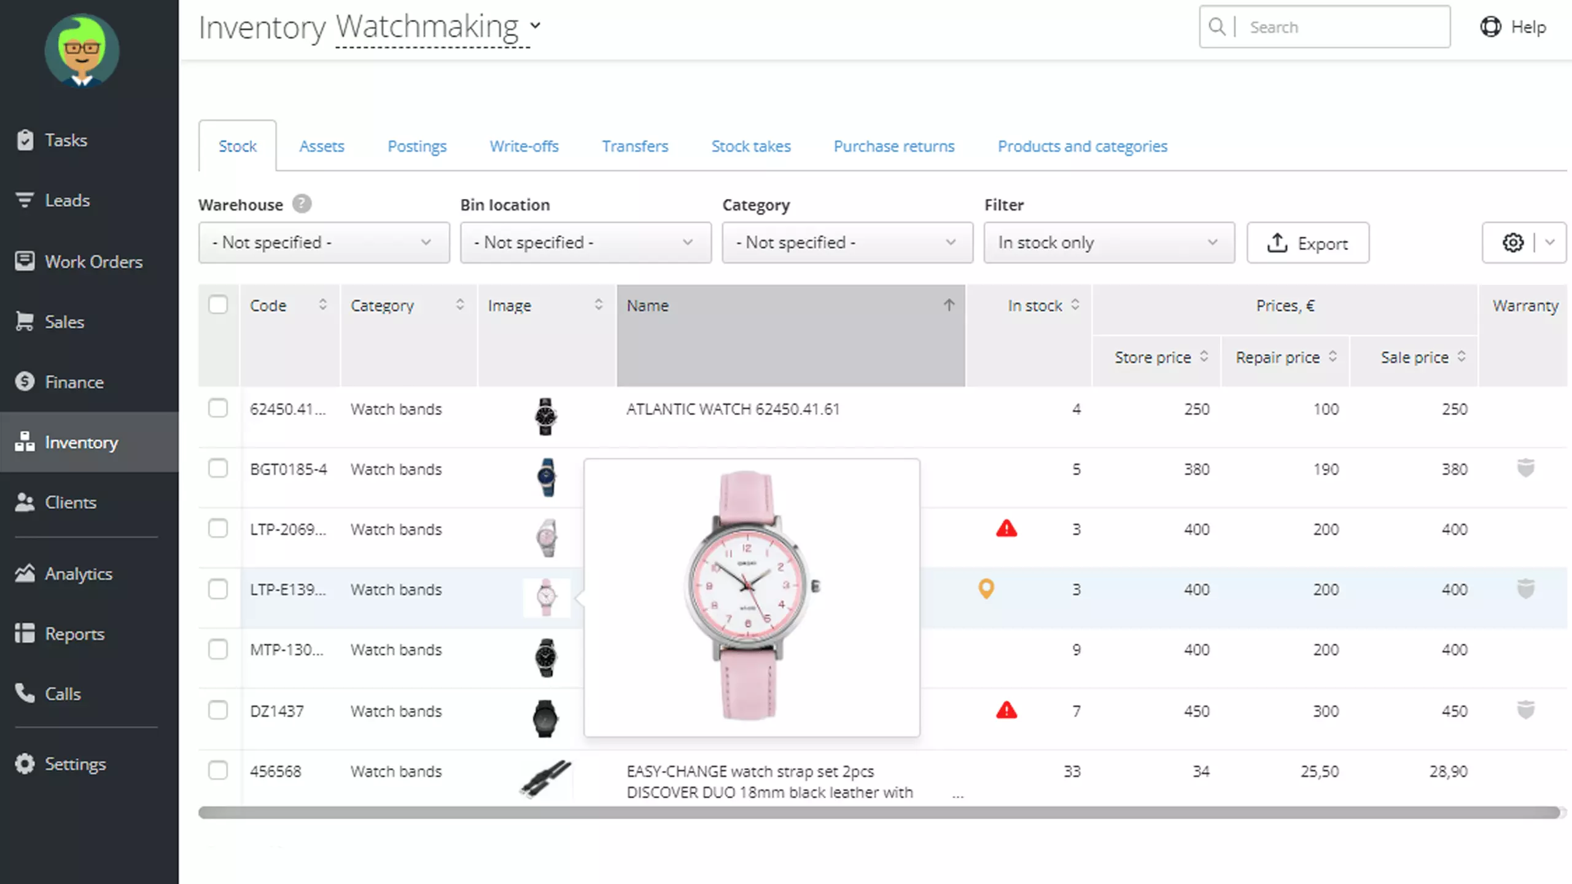1572x884 pixels.
Task: Open the Stock takes tab
Action: (x=751, y=146)
